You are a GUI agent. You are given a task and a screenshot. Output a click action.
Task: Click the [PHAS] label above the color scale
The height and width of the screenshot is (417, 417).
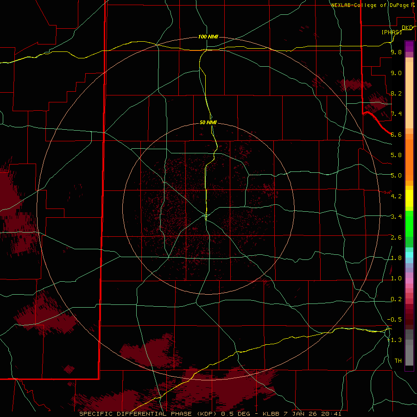tap(392, 32)
